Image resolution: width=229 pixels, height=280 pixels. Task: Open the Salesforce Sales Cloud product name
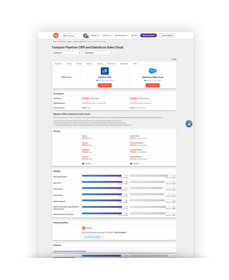click(153, 77)
